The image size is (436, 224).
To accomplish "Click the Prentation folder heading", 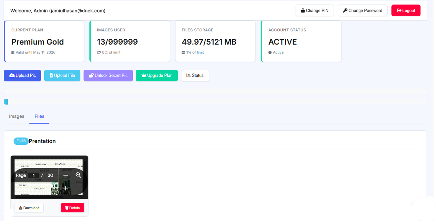I will [42, 141].
